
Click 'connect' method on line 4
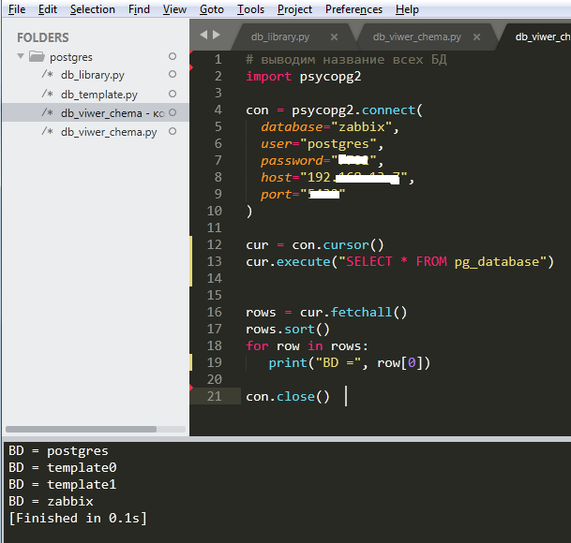[388, 110]
